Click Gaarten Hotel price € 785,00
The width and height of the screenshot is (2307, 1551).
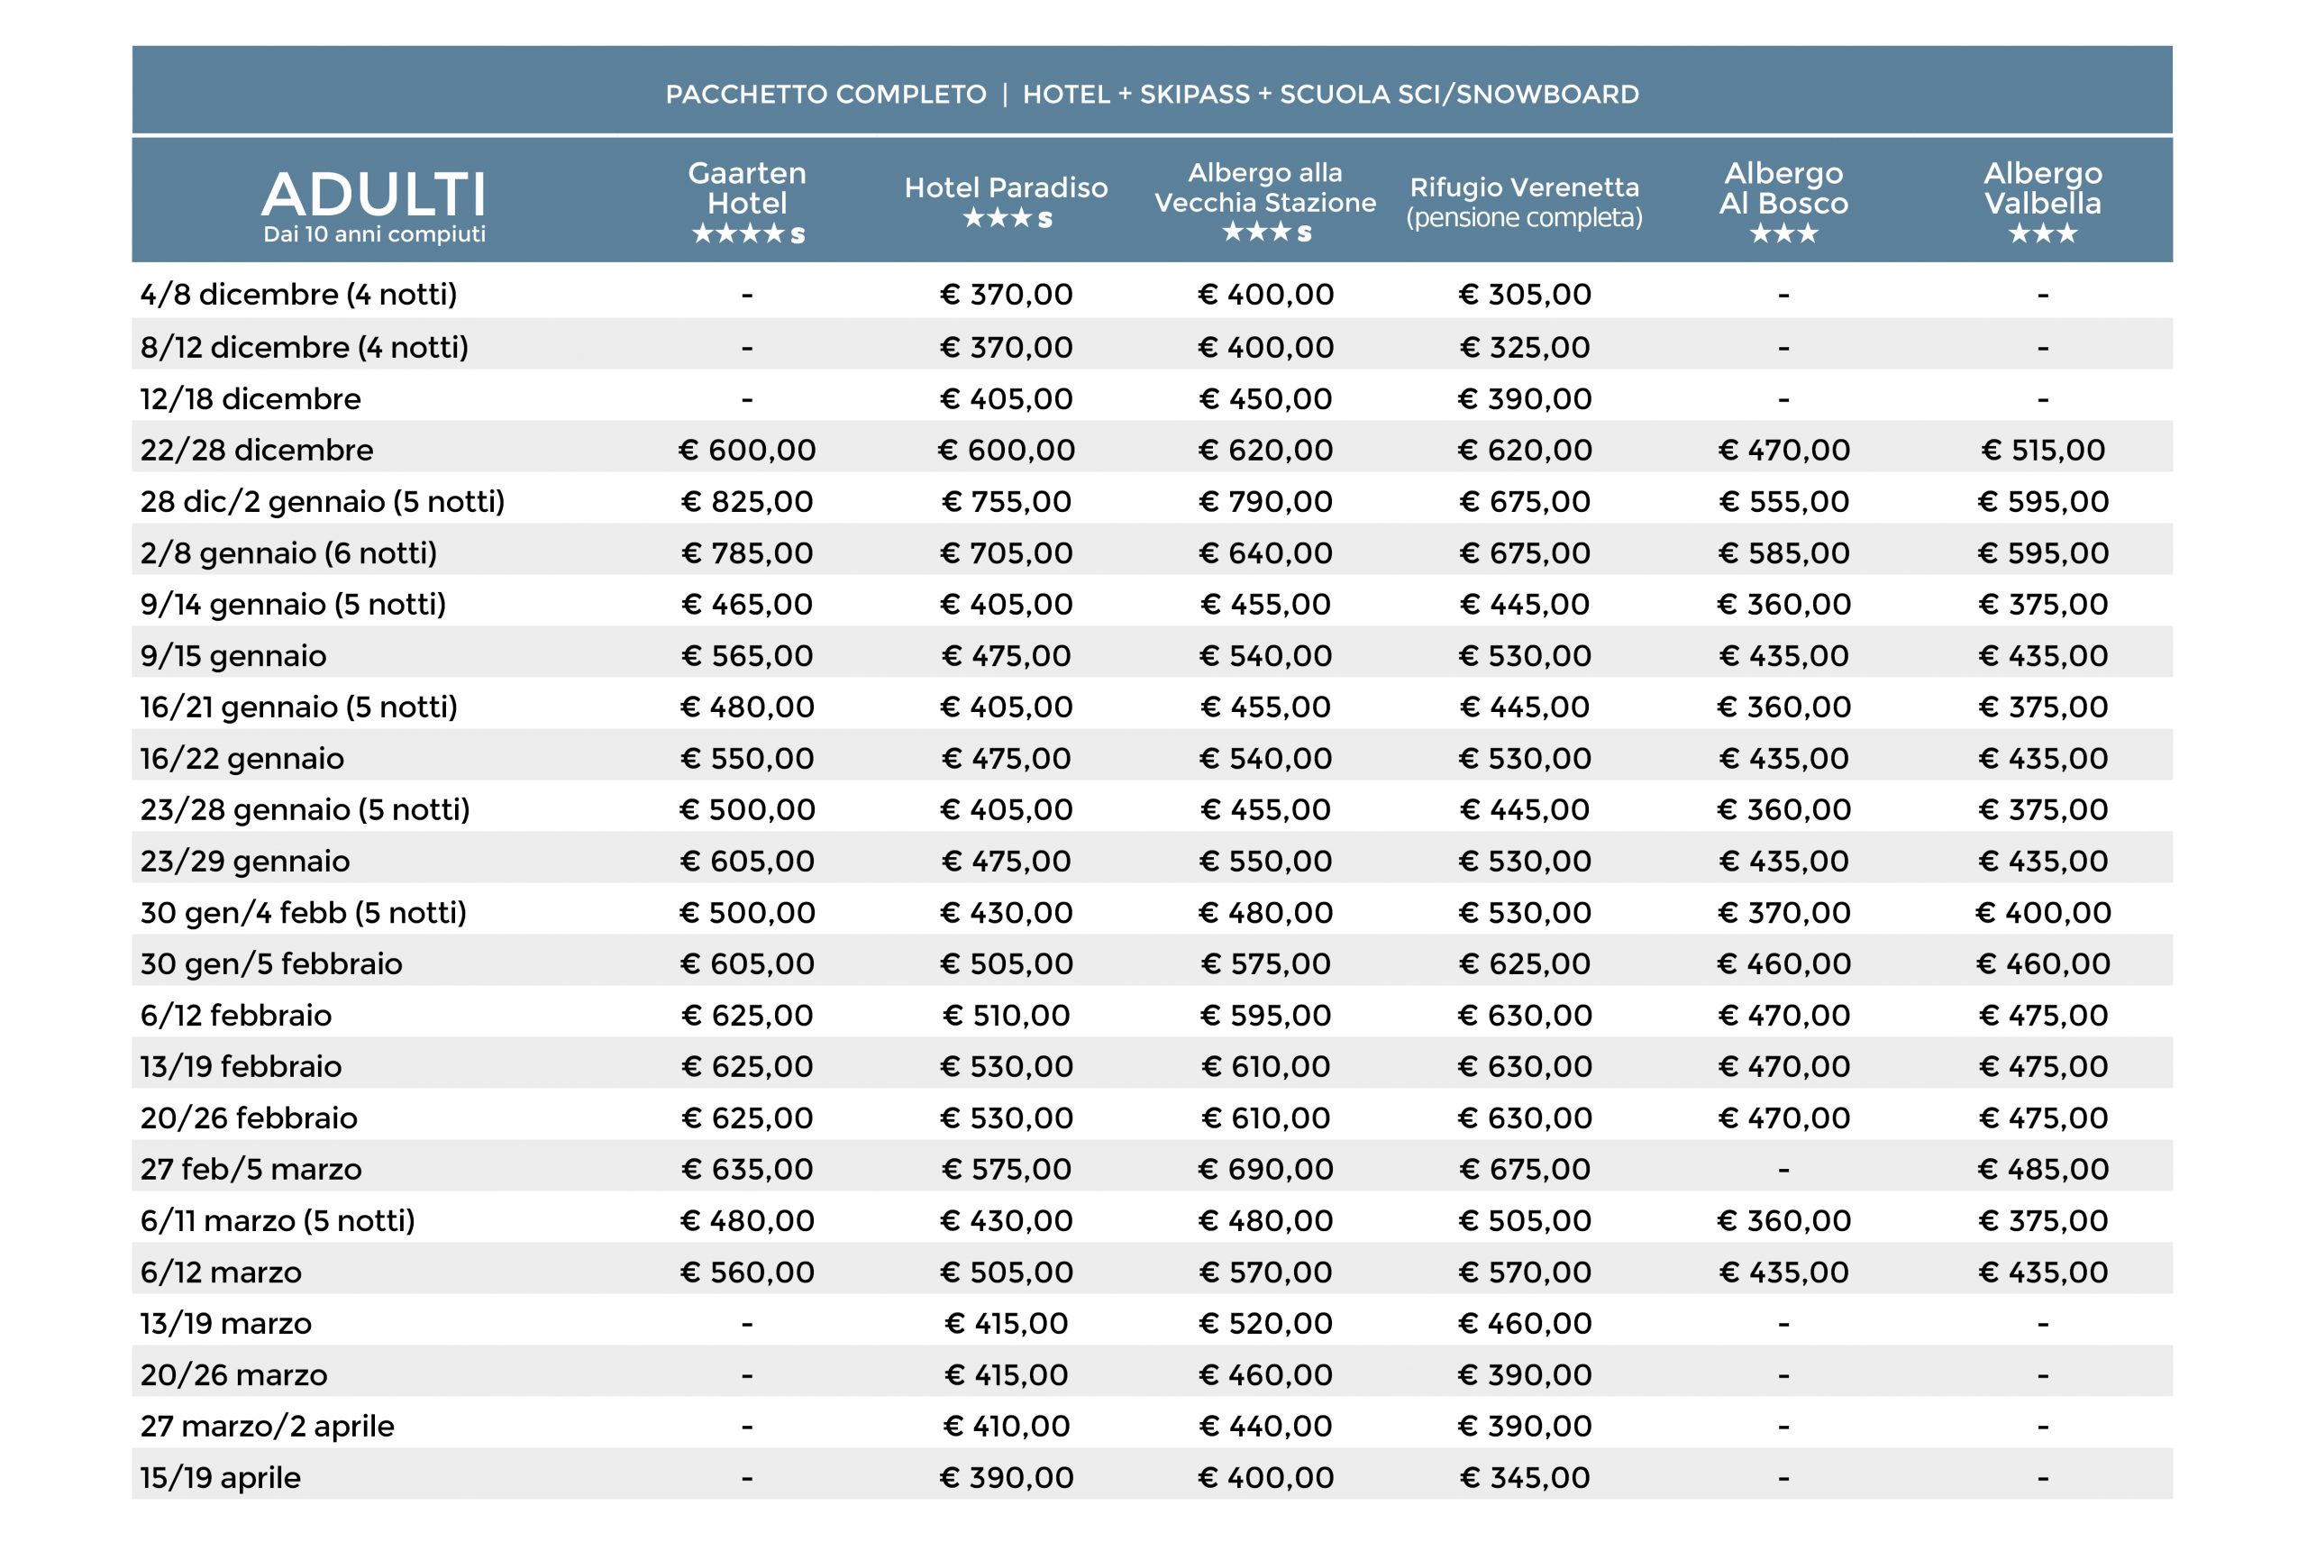tap(748, 553)
